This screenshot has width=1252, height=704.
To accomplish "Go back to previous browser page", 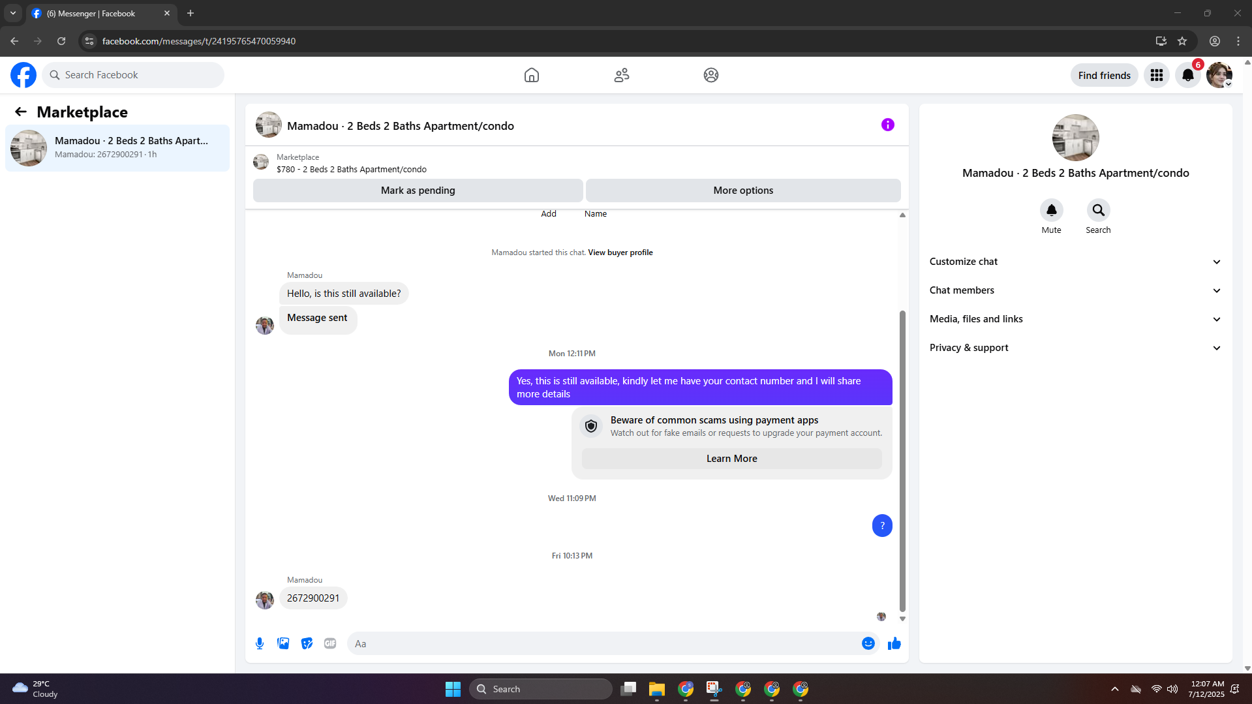I will coord(14,41).
